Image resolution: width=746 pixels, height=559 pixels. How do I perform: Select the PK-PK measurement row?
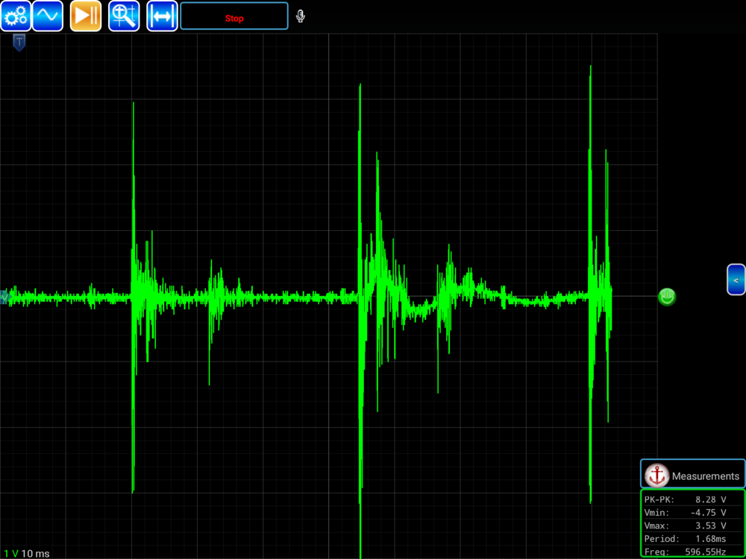point(692,499)
